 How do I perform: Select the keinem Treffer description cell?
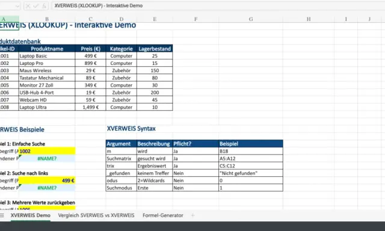(155, 173)
